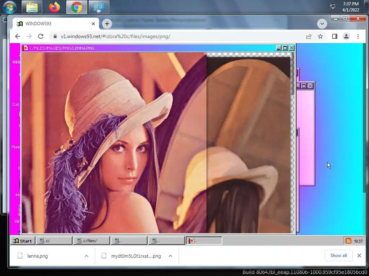Toggle the Chrome side panel
This screenshot has width=369, height=276.
click(335, 36)
